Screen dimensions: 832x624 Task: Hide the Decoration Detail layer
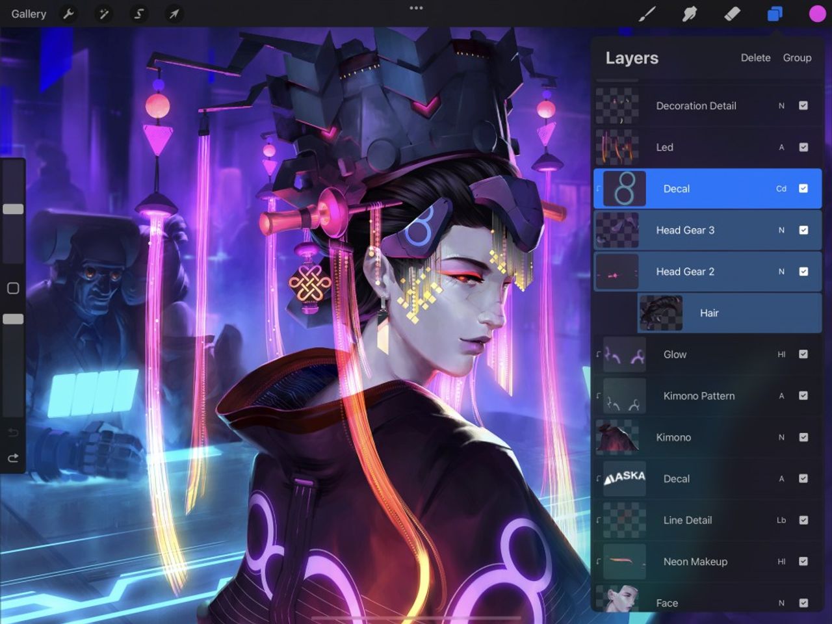[x=803, y=105]
